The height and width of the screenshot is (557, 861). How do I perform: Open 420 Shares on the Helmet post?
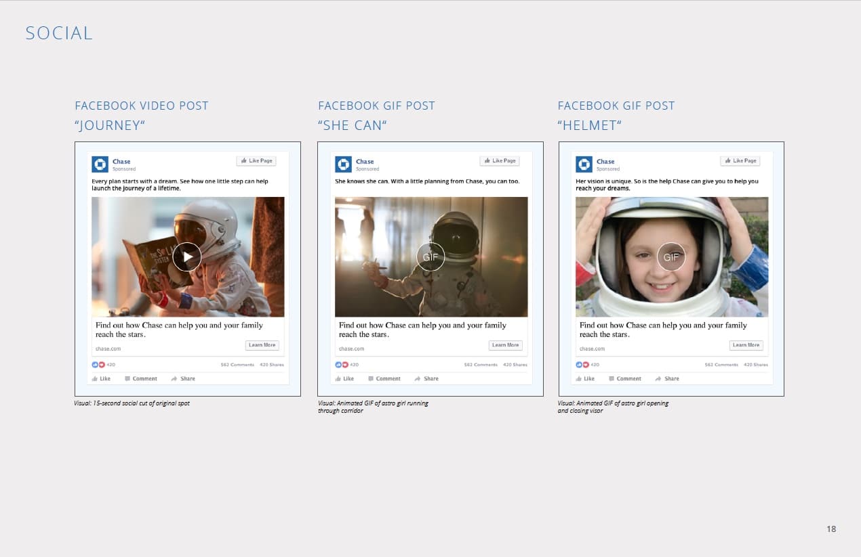[x=756, y=365]
